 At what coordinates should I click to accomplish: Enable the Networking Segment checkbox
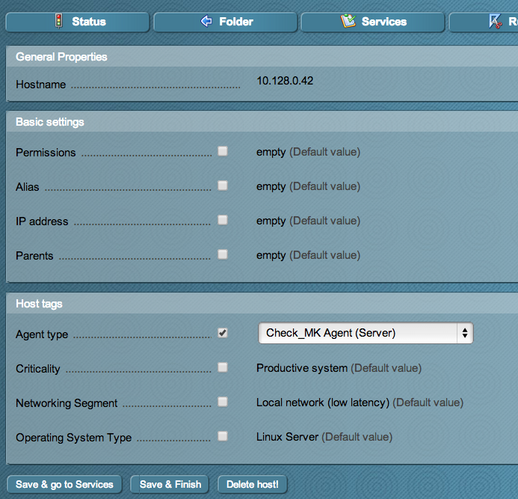tap(223, 402)
